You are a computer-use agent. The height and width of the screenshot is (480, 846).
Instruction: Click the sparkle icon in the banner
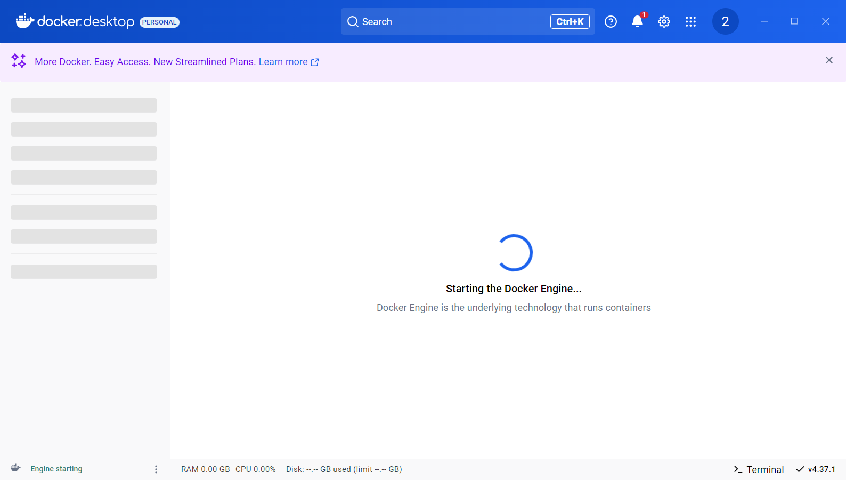tap(19, 61)
